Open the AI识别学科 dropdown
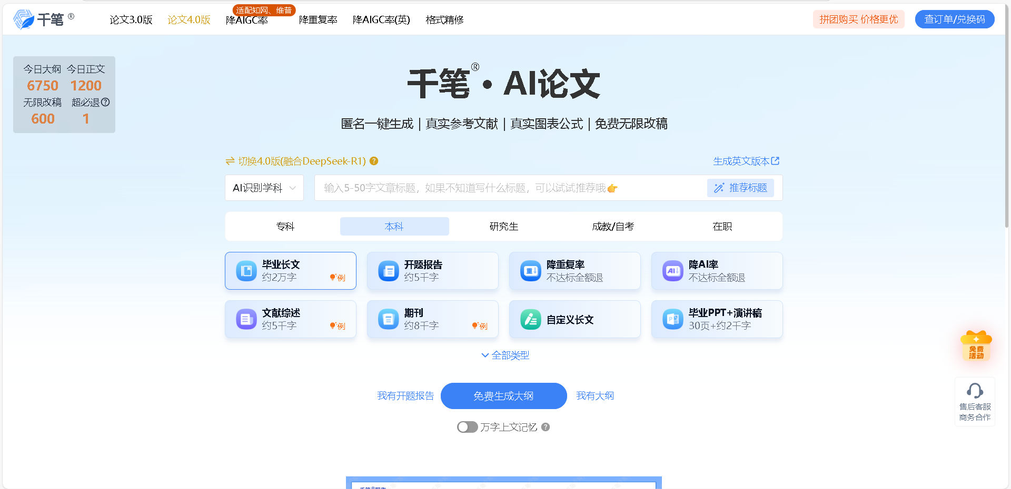1011x489 pixels. coord(264,188)
